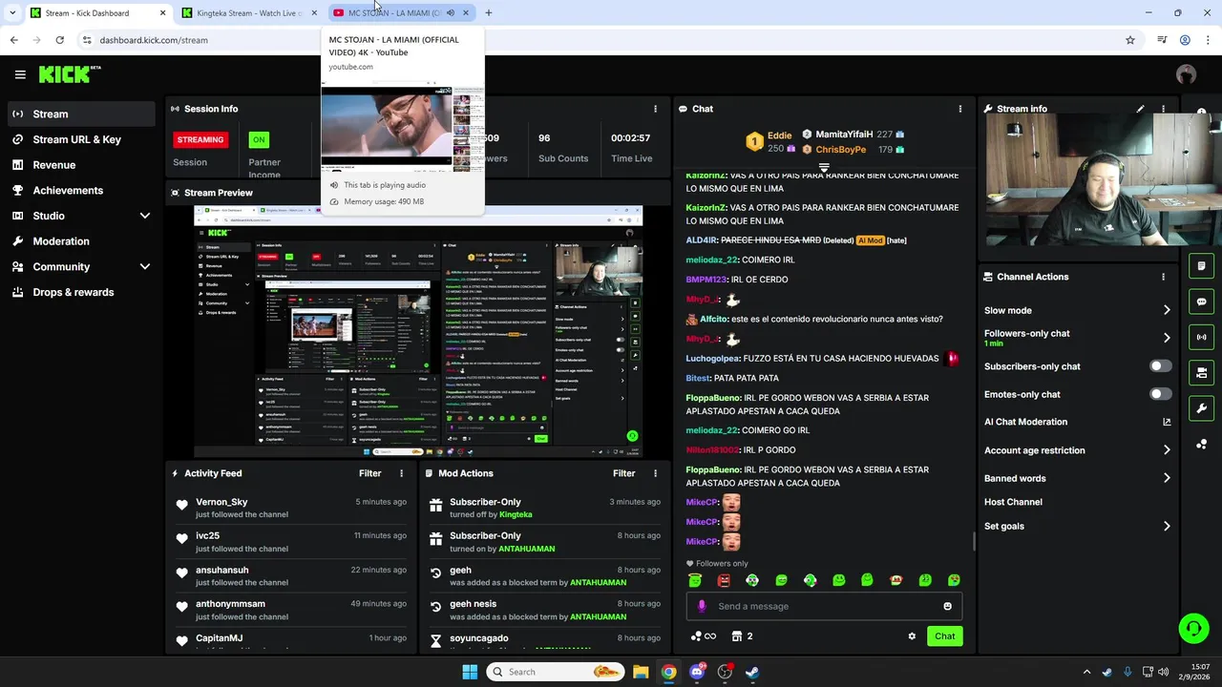The image size is (1222, 687).
Task: Select the red angry face emote
Action: pyautogui.click(x=724, y=580)
